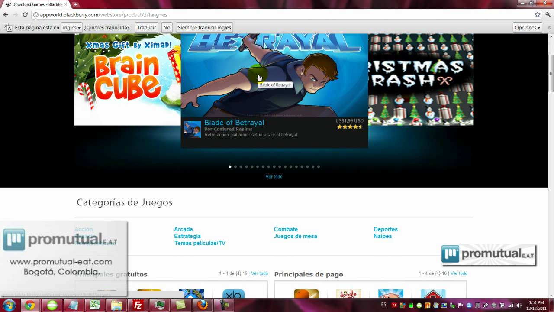Open the Blade of Betrayal banner image
Viewport: 554px width, 312px height.
(x=274, y=75)
